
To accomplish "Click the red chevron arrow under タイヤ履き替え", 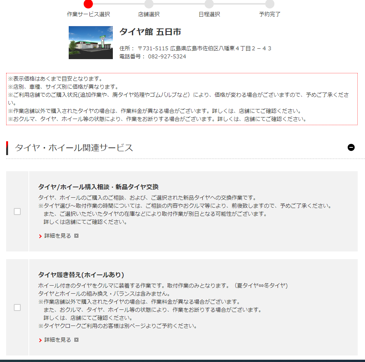I will tap(40, 340).
